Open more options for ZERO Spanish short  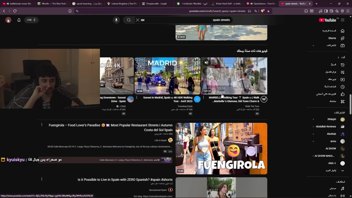(42, 179)
